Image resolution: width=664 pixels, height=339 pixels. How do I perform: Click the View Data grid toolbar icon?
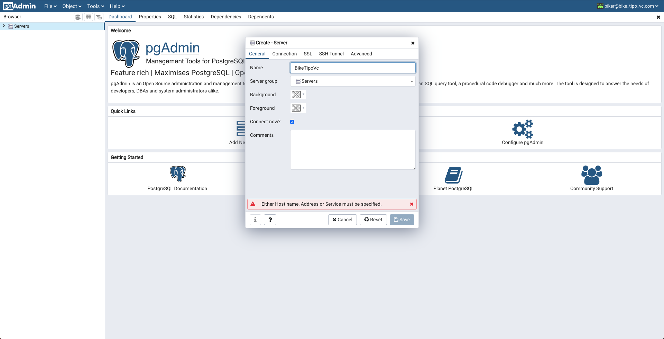[x=89, y=17]
